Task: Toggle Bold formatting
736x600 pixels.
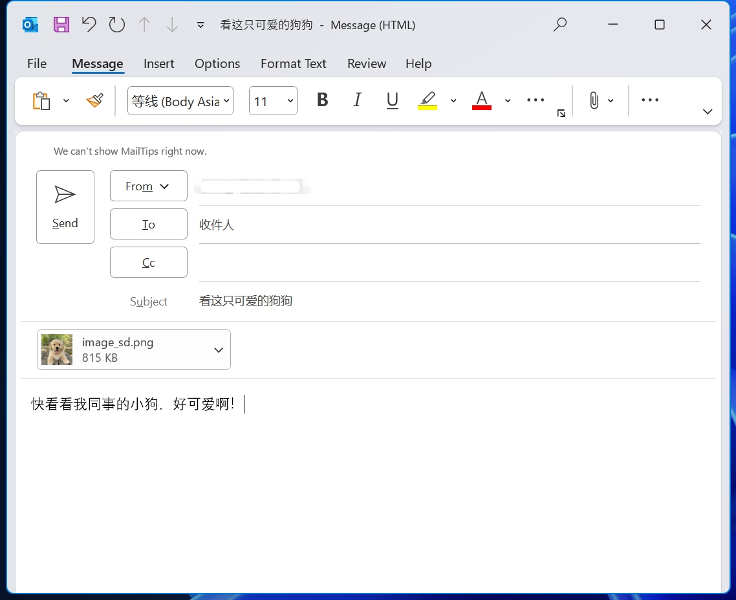Action: pyautogui.click(x=322, y=100)
